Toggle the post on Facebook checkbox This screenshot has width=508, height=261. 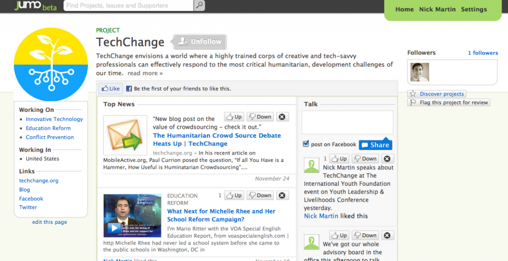306,144
